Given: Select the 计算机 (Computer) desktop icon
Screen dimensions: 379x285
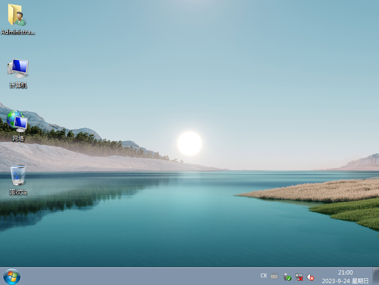Looking at the screenshot, I should tap(18, 69).
